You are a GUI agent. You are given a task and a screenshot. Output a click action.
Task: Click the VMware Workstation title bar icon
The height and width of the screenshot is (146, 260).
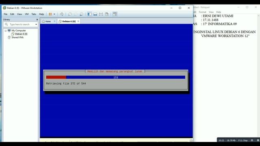click(x=4, y=8)
